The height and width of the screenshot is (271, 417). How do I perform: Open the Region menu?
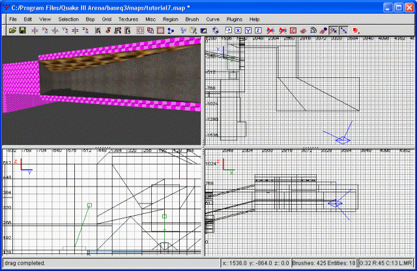tap(171, 19)
